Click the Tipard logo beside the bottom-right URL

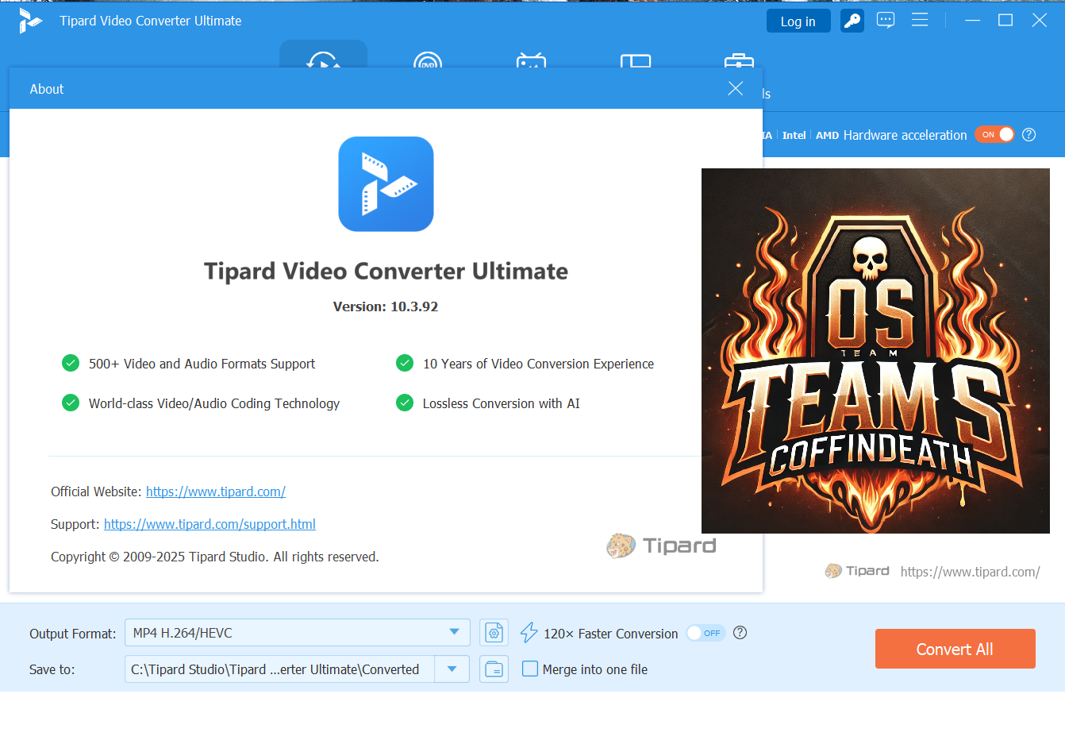point(857,571)
